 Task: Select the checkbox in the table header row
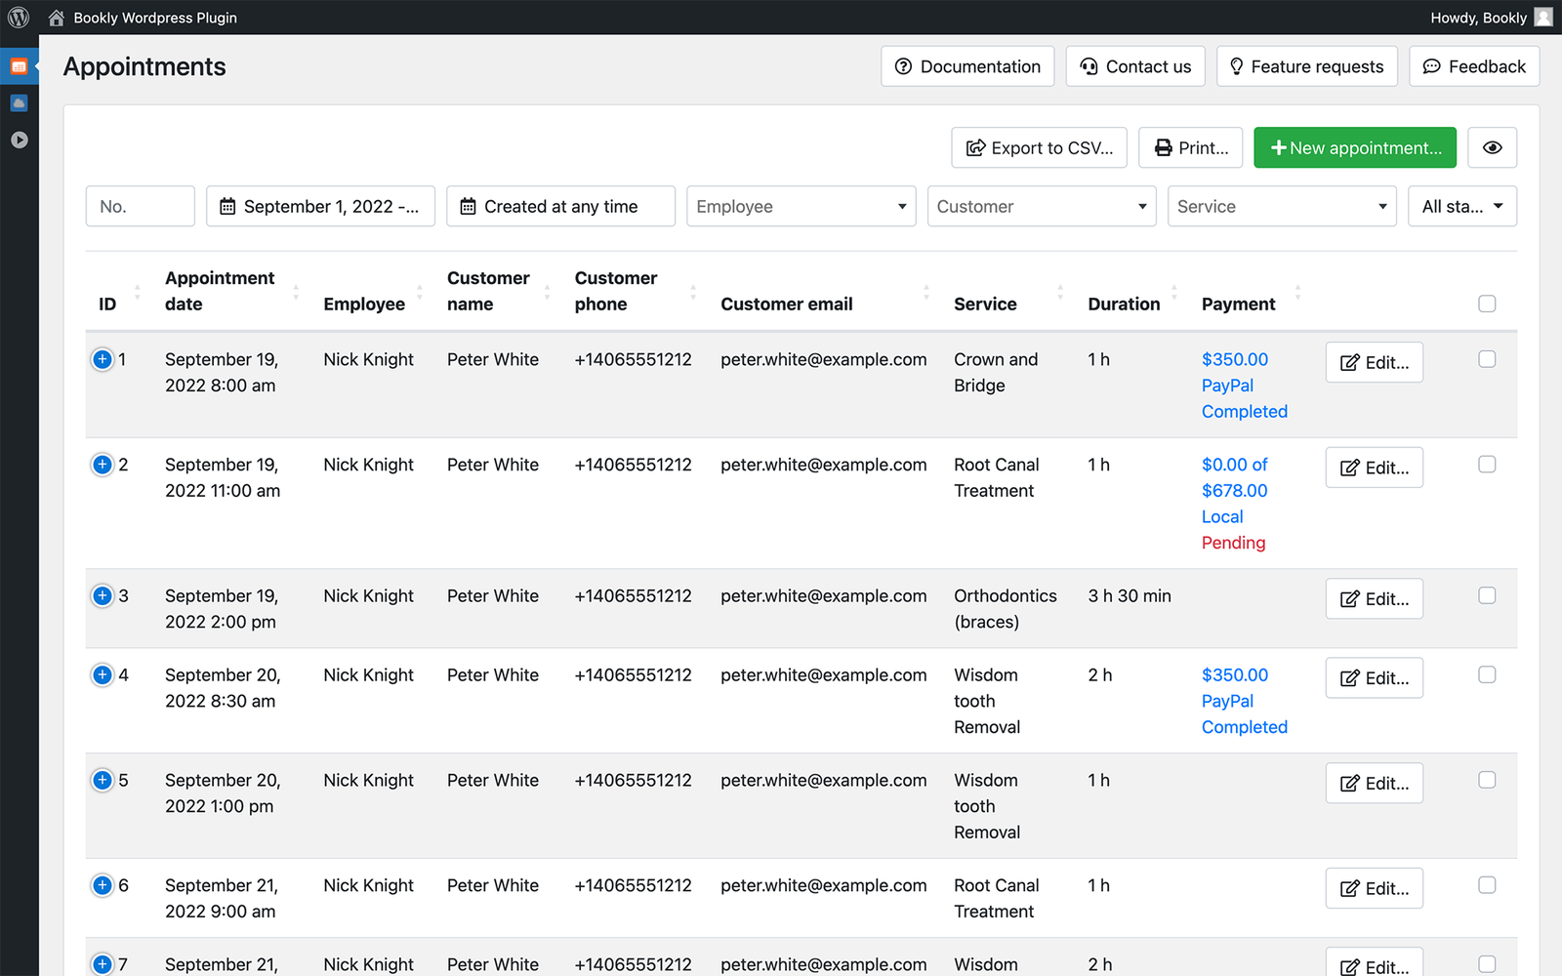pos(1487,304)
